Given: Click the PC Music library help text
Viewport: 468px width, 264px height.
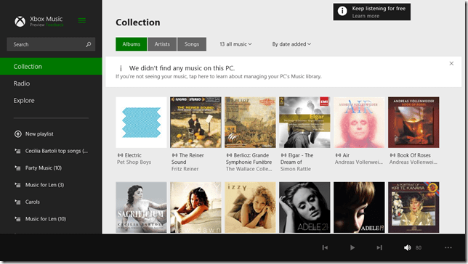Looking at the screenshot, I should click(x=219, y=77).
